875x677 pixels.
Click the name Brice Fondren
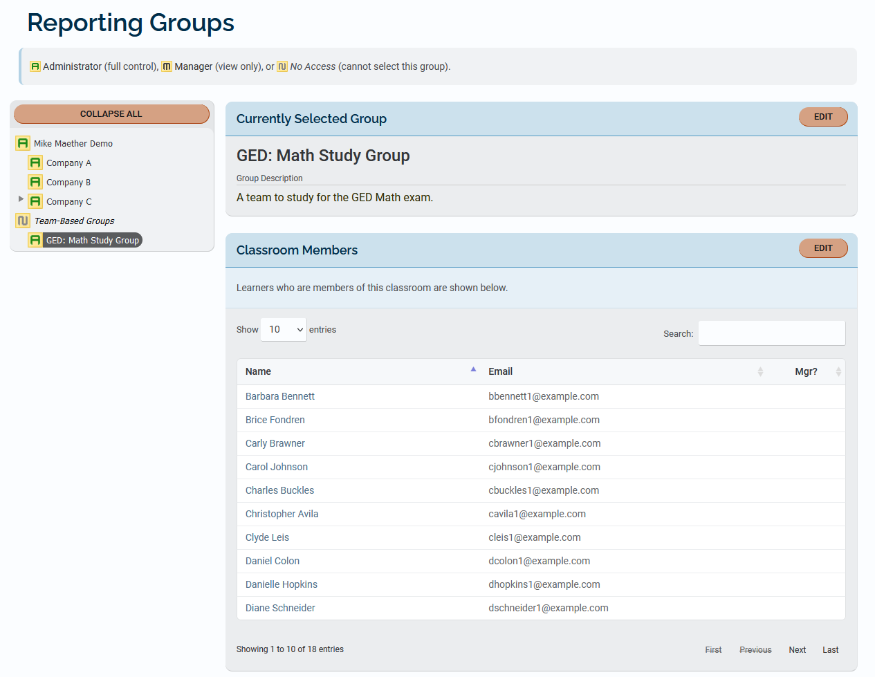coord(275,420)
